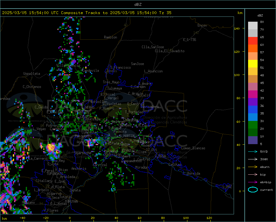The height and width of the screenshot is (222, 276).
Task: Click the Carrizal map label
Action: (x=100, y=165)
